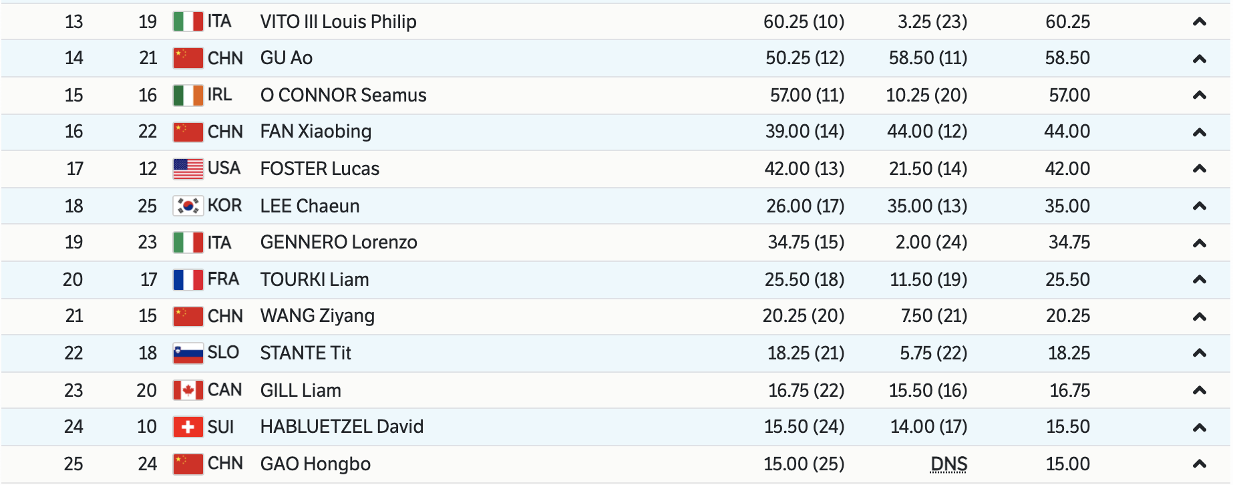
Task: Click the USA flag icon
Action: (188, 169)
